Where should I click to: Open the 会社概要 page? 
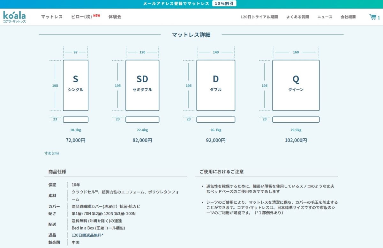tap(348, 17)
